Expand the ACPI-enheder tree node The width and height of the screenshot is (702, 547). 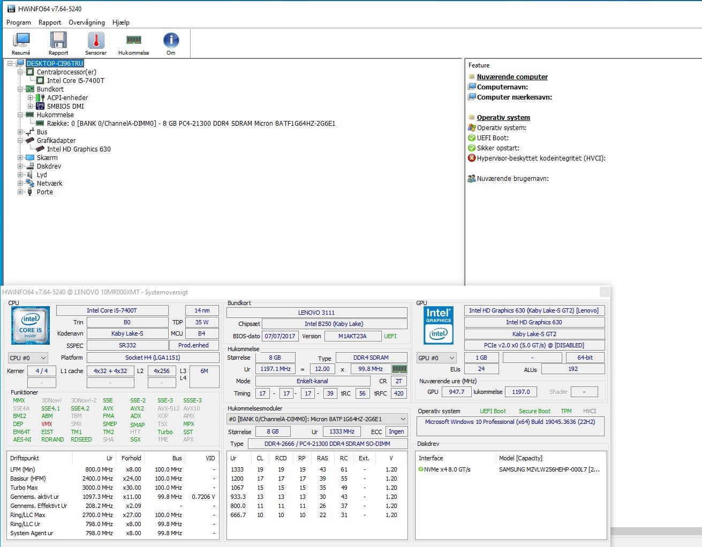[31, 97]
